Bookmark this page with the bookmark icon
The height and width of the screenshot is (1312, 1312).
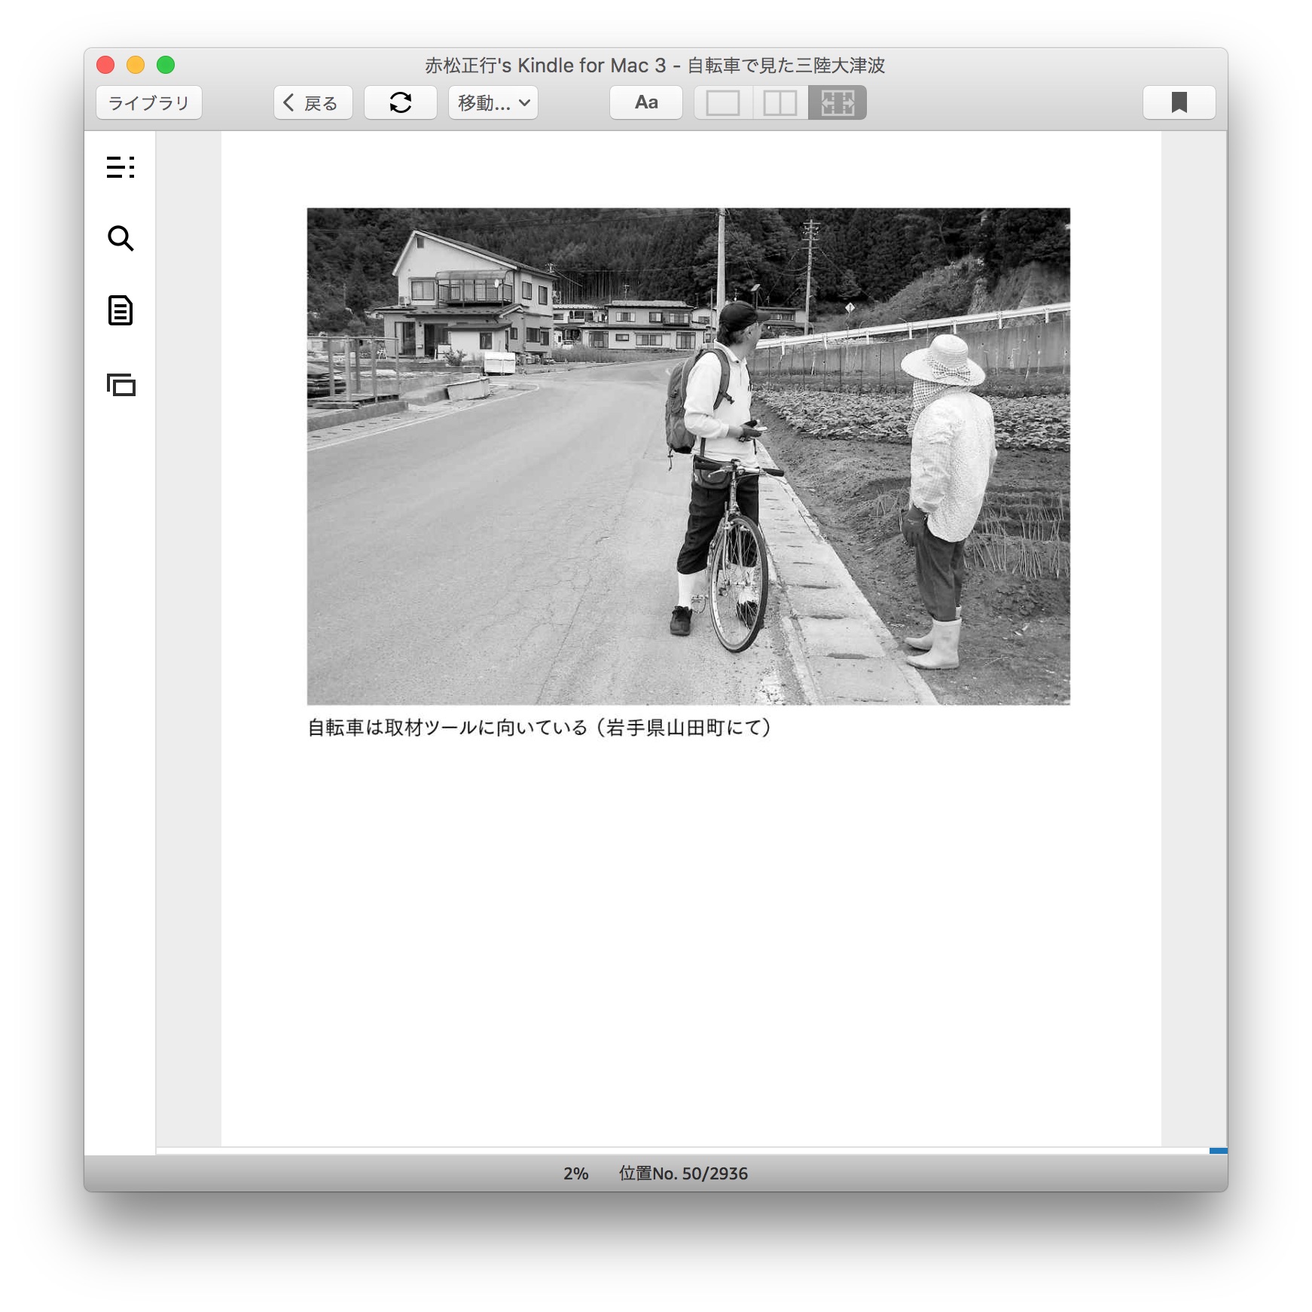(1179, 102)
